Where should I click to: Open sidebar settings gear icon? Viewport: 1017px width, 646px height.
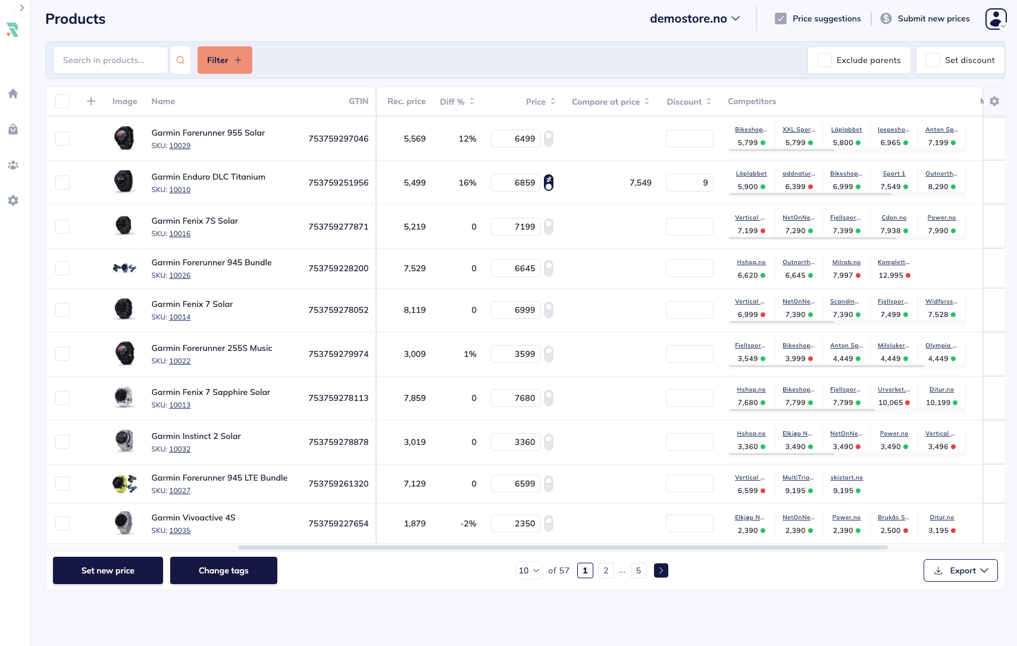click(x=13, y=200)
